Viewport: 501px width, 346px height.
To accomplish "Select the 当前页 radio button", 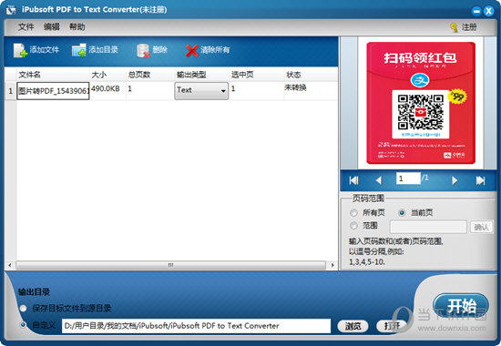I will coord(402,213).
